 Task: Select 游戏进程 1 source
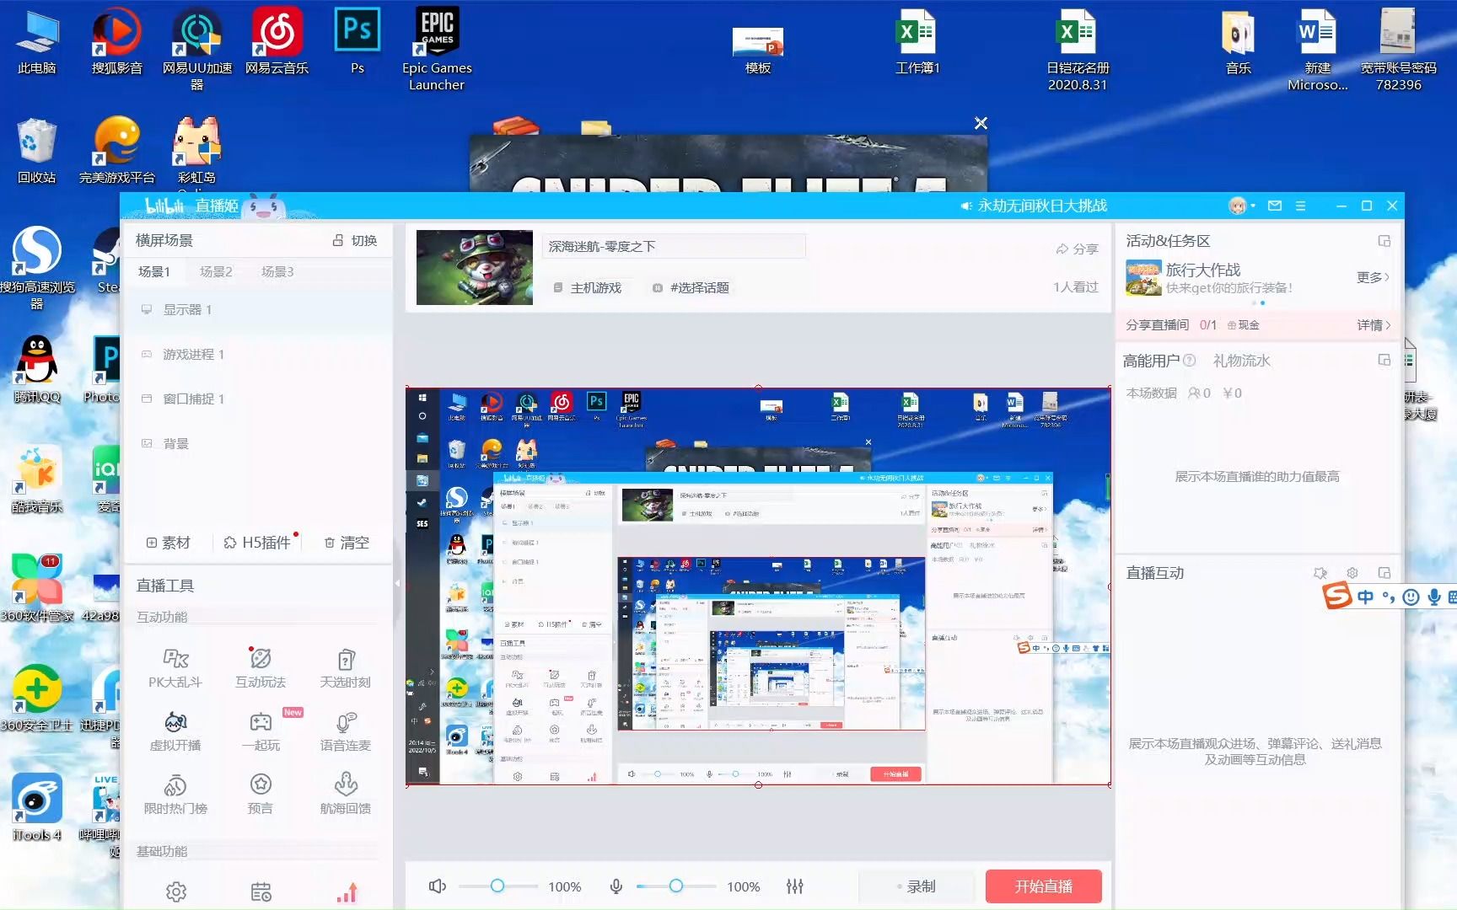tap(259, 355)
